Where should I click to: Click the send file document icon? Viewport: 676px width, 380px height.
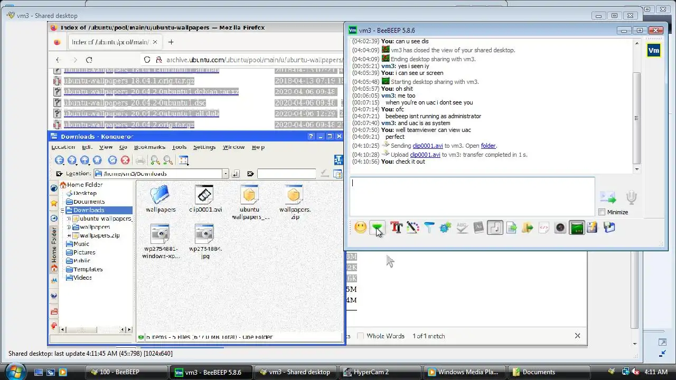[x=511, y=227]
